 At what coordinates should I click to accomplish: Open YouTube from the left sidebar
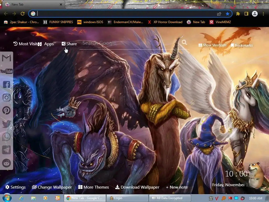coord(6,71)
